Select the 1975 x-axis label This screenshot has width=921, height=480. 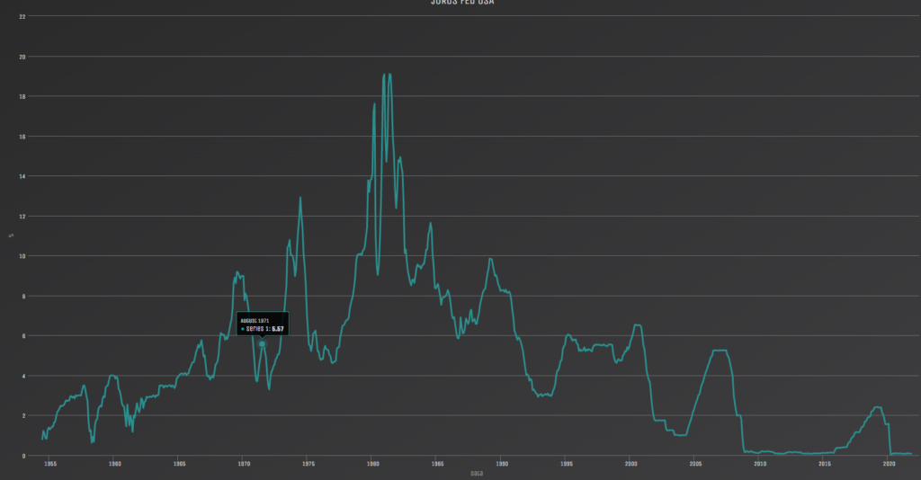click(x=308, y=464)
